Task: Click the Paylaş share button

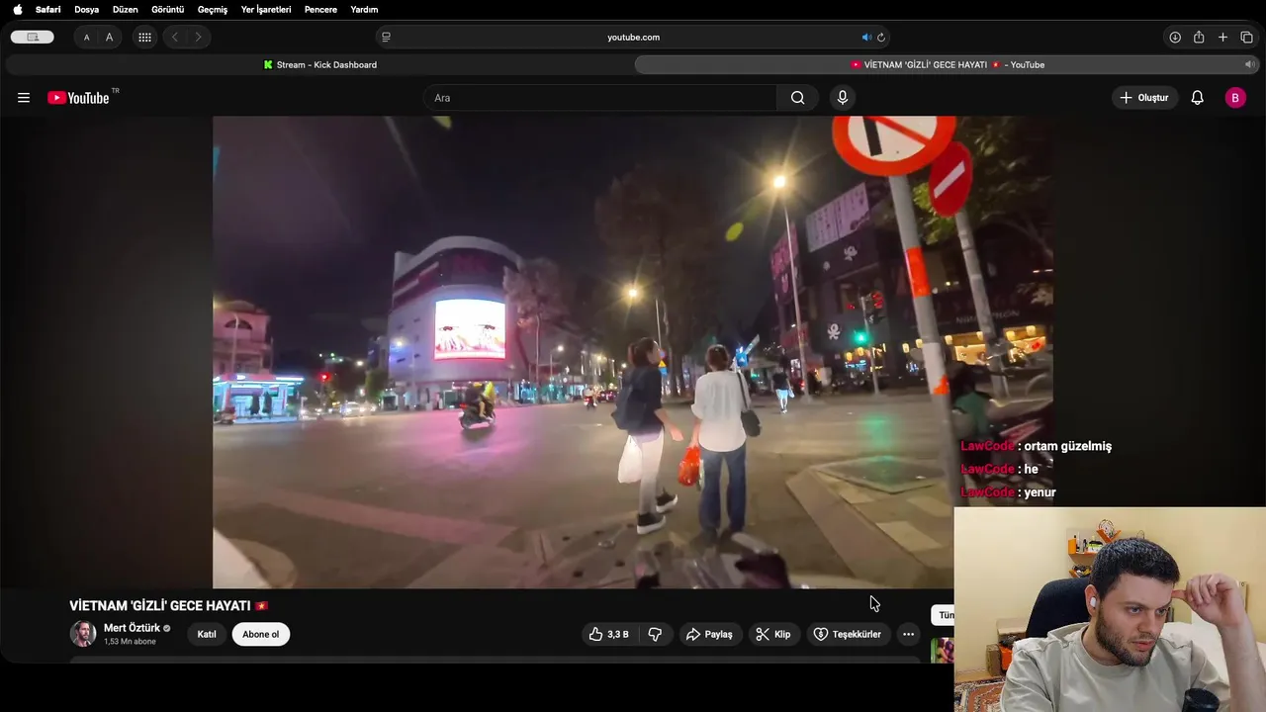Action: tap(709, 635)
